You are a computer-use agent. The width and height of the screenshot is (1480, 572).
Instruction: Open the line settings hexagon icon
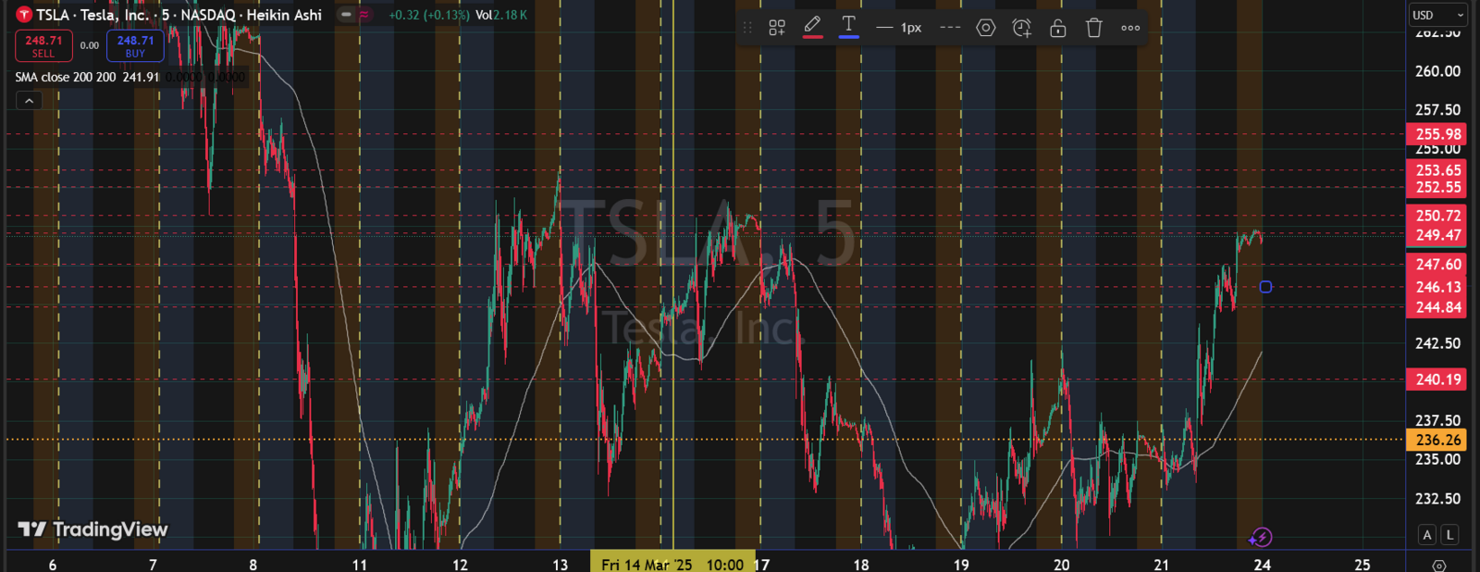(x=986, y=28)
